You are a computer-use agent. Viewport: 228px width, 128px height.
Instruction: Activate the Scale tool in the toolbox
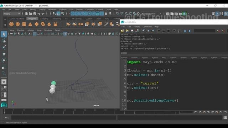[x=4, y=67]
